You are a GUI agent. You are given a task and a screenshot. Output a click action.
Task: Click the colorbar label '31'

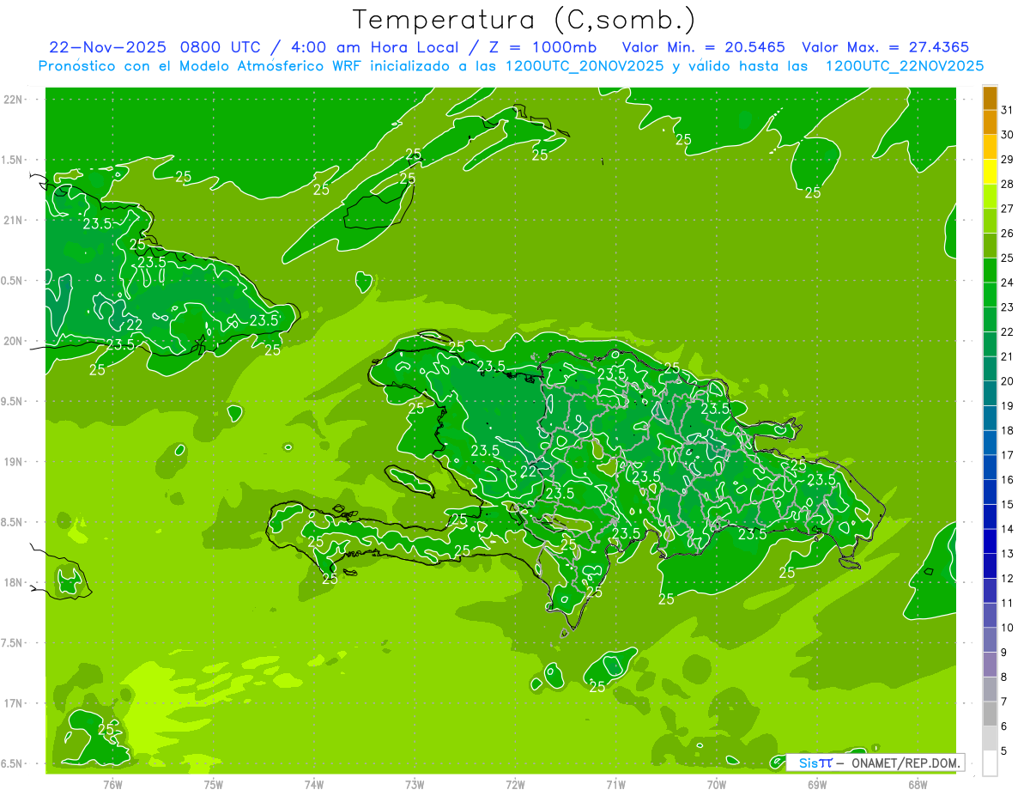[1008, 110]
